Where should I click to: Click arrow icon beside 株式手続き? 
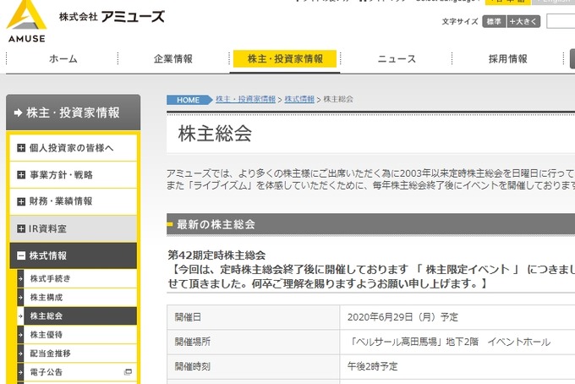click(x=20, y=279)
